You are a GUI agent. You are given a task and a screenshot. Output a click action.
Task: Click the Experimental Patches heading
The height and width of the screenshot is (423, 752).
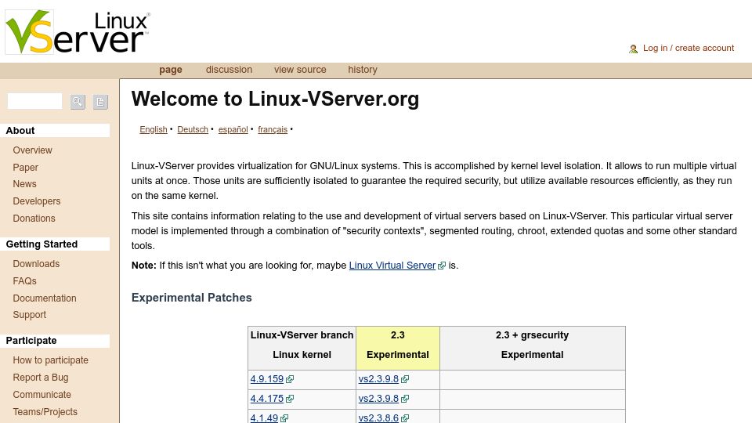[191, 298]
